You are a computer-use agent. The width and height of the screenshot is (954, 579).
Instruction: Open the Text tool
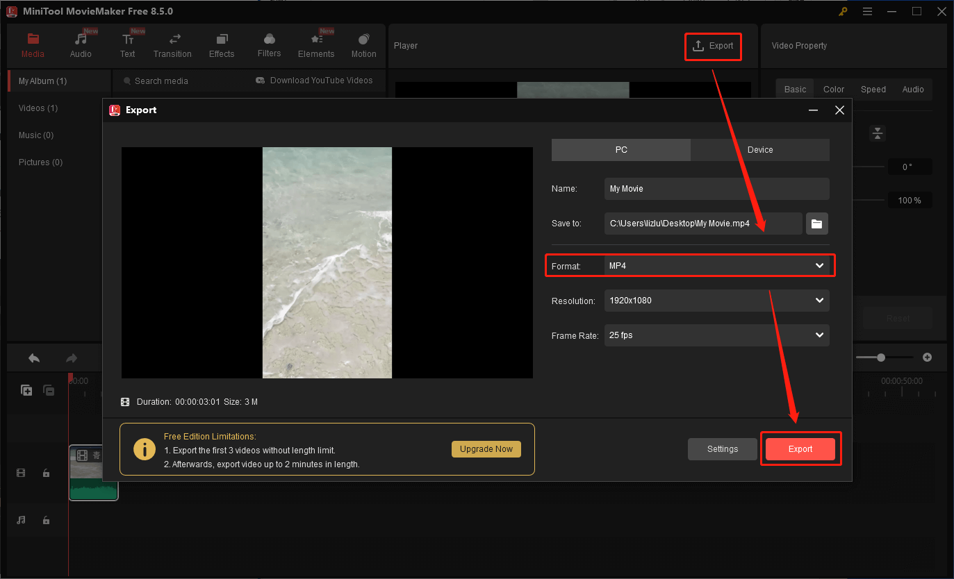click(127, 44)
